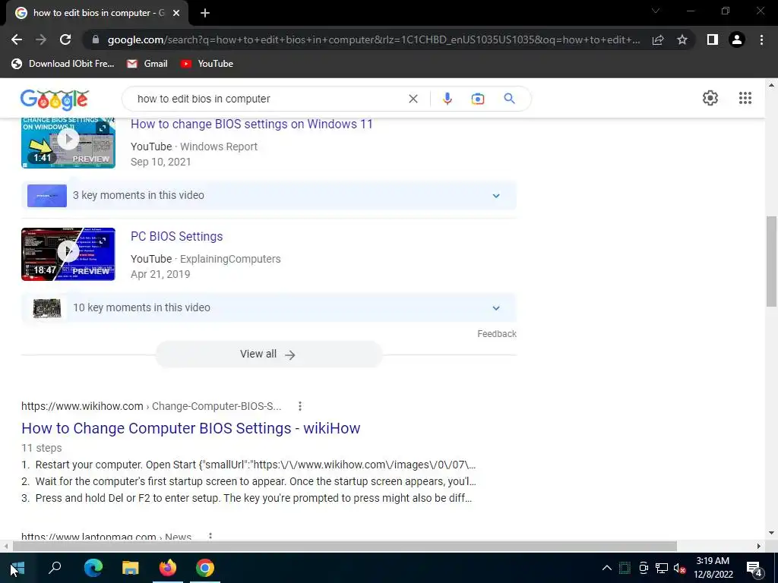Open the Google apps grid
Viewport: 778px width, 583px height.
[745, 98]
